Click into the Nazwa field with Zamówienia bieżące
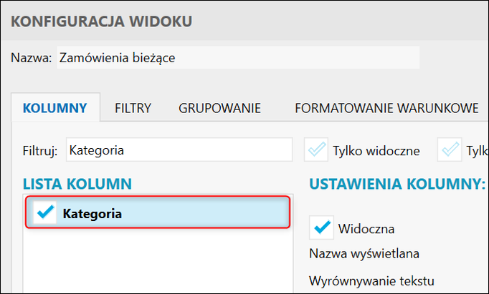Image resolution: width=489 pixels, height=294 pixels. click(x=237, y=58)
